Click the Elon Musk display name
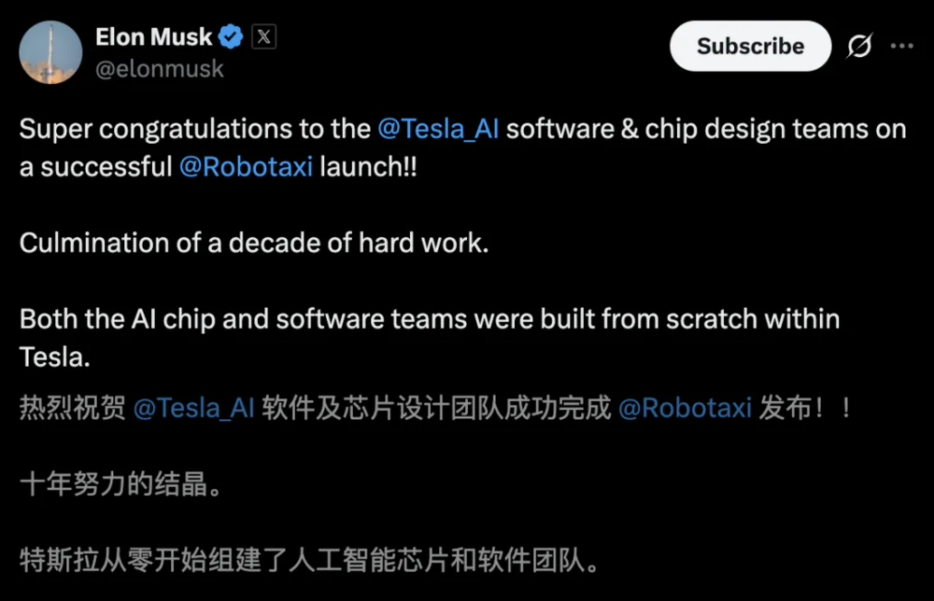 click(154, 37)
